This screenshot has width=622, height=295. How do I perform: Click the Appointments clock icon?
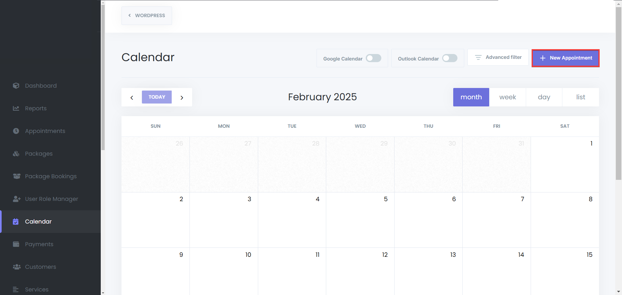pos(16,131)
